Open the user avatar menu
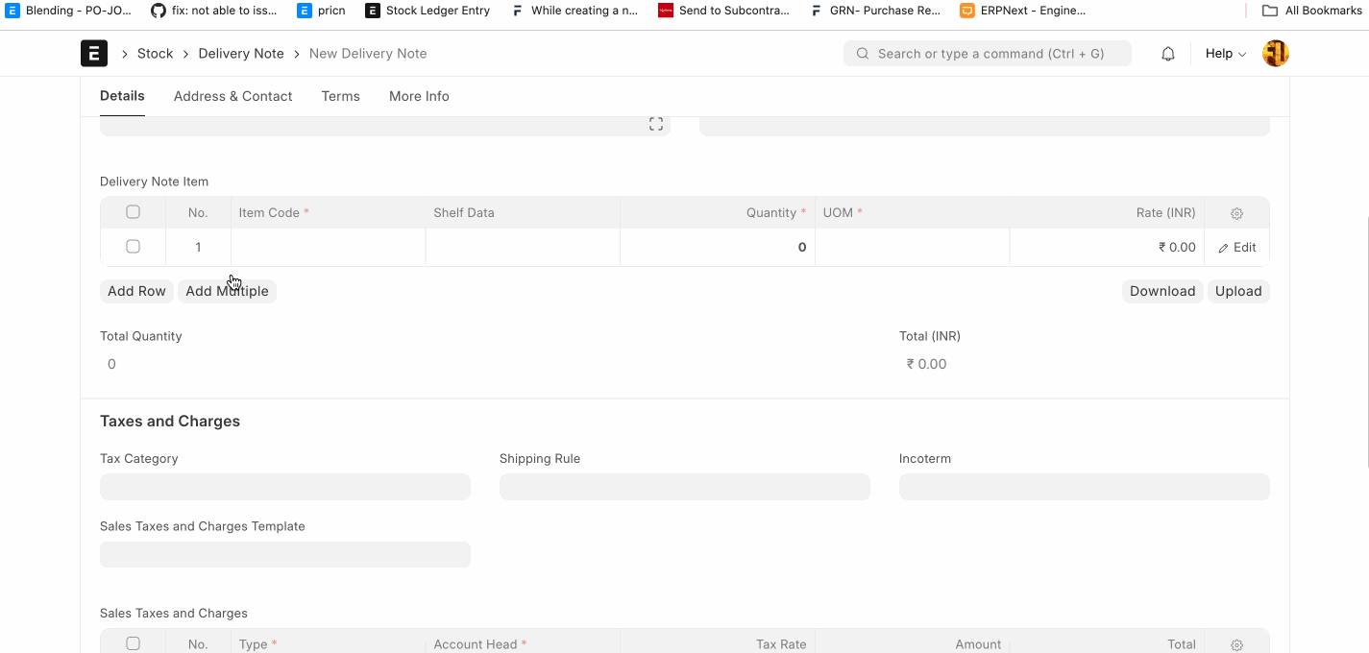Viewport: 1369px width, 653px height. [x=1275, y=54]
